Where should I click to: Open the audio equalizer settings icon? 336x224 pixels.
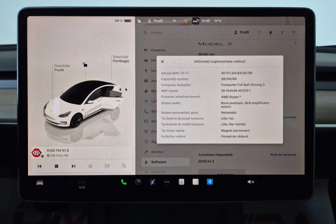point(107,166)
